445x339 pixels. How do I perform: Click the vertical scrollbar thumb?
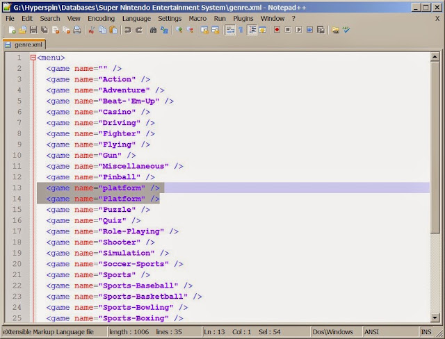(x=435, y=147)
